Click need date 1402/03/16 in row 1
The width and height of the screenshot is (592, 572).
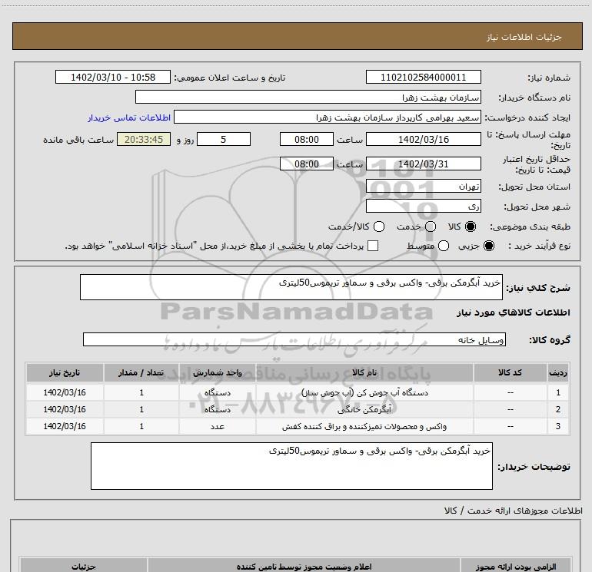click(x=65, y=392)
